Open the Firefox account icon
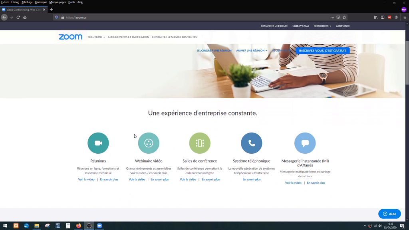The width and height of the screenshot is (409, 230). tap(396, 17)
